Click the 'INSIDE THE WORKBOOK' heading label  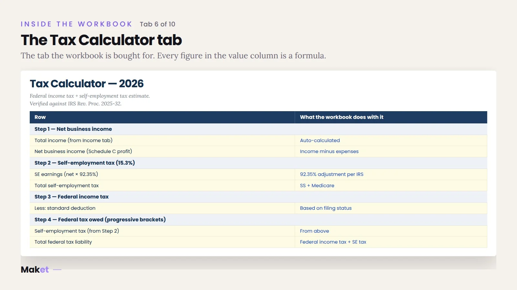coord(76,24)
